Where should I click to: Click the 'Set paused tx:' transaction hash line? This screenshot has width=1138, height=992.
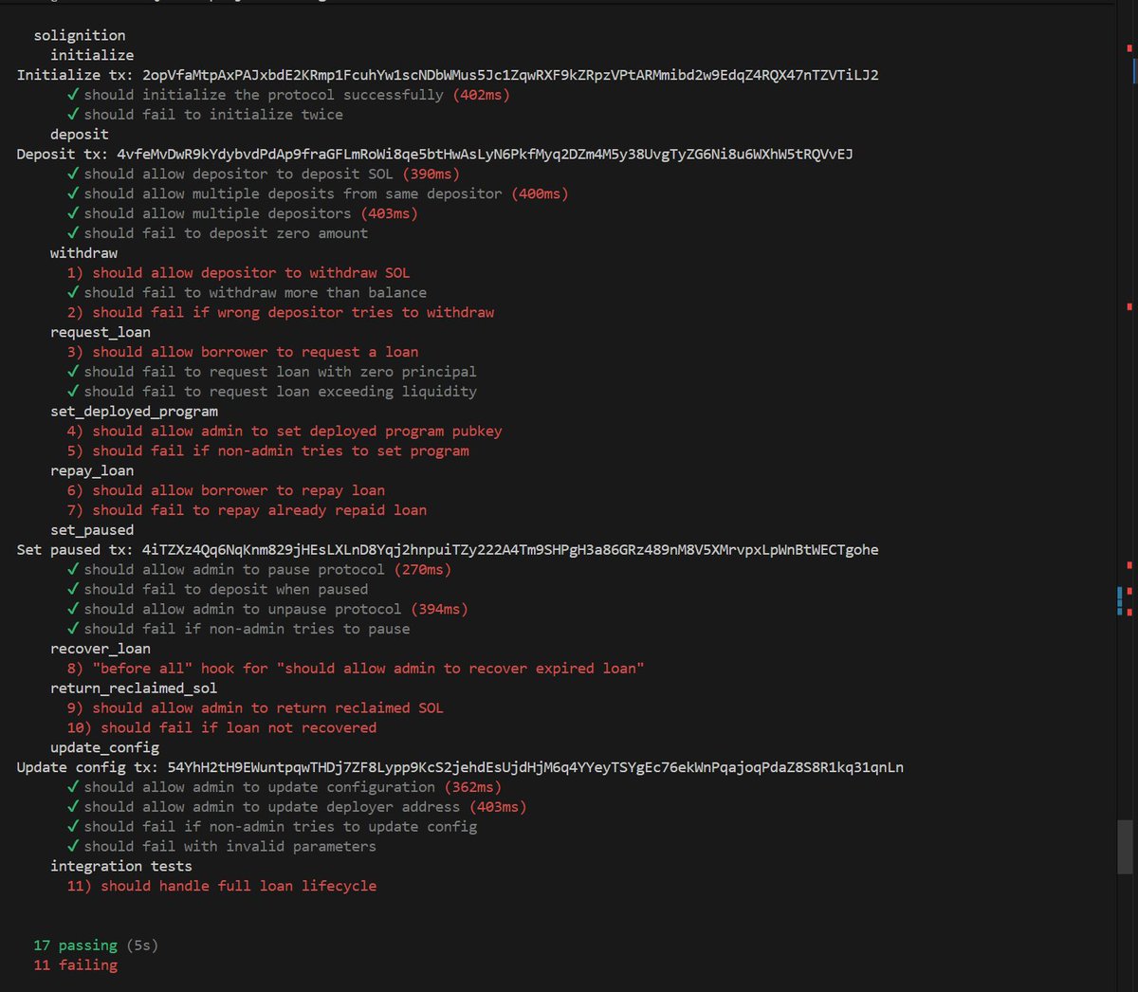[x=448, y=550]
